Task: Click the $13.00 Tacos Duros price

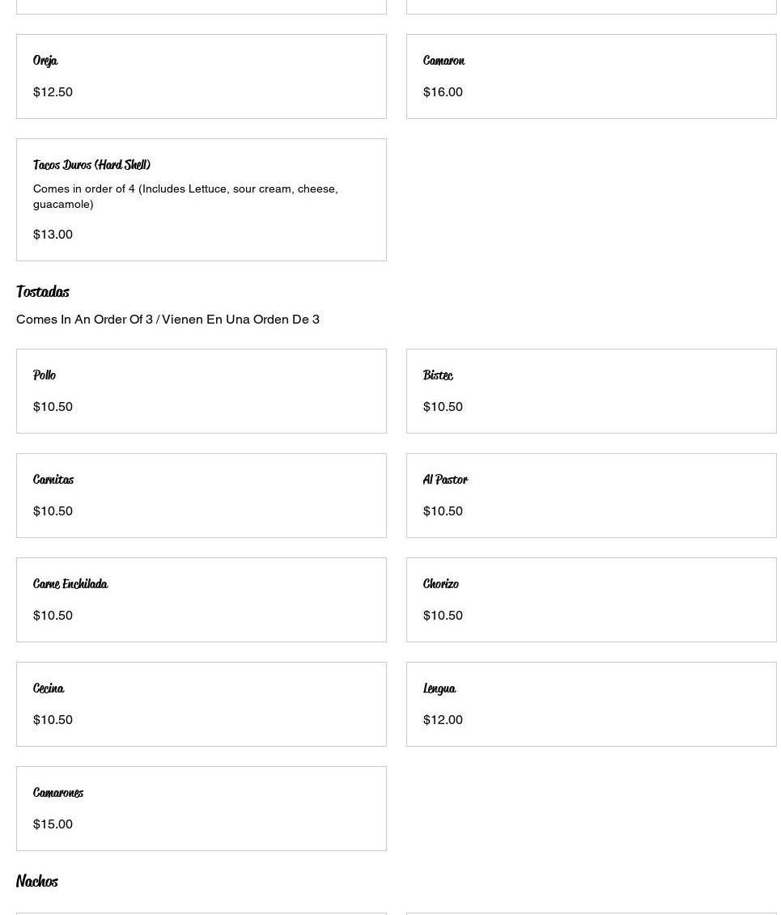Action: (x=53, y=234)
